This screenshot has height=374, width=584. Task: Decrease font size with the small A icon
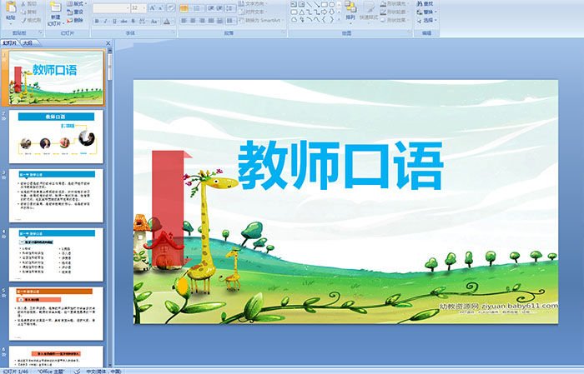coord(161,7)
